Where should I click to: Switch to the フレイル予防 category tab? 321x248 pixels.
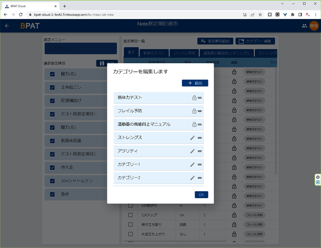pos(184,53)
